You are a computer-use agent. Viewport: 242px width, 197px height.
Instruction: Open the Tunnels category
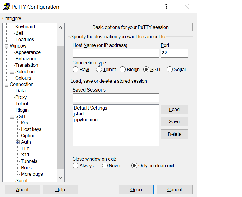(29, 161)
